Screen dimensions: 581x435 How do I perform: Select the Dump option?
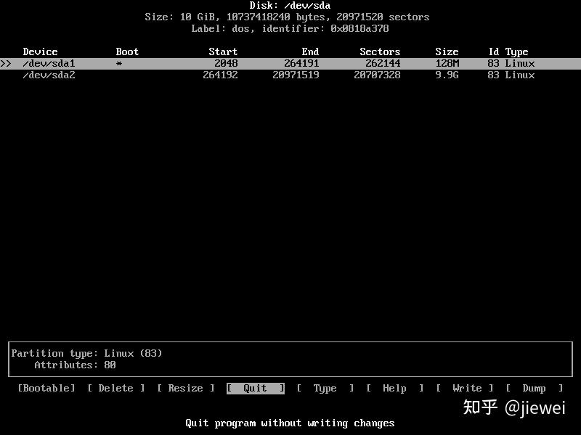point(535,388)
